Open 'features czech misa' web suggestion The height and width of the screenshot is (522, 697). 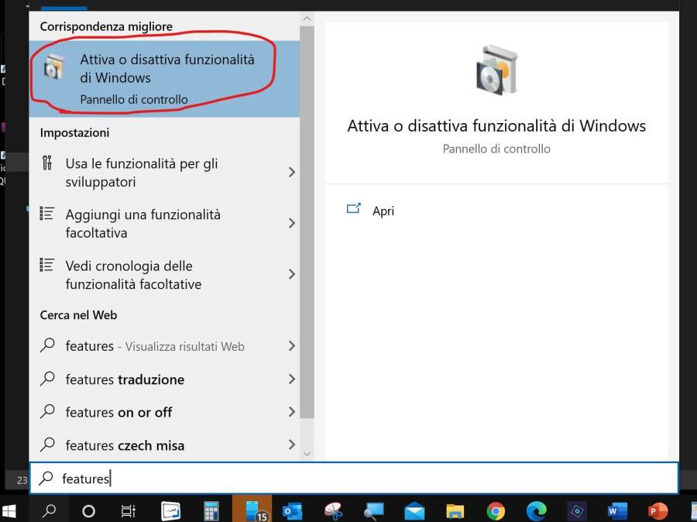(125, 445)
